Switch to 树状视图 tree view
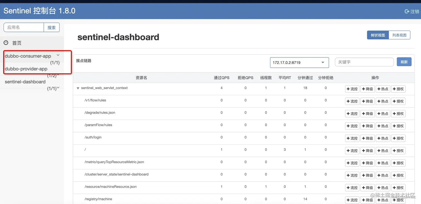 pos(378,35)
